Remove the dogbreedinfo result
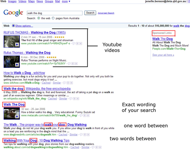The image size is (190, 150). 88,134
